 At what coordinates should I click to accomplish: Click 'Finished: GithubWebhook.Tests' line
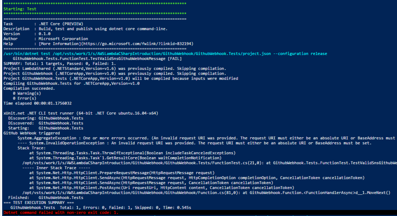(x=46, y=197)
